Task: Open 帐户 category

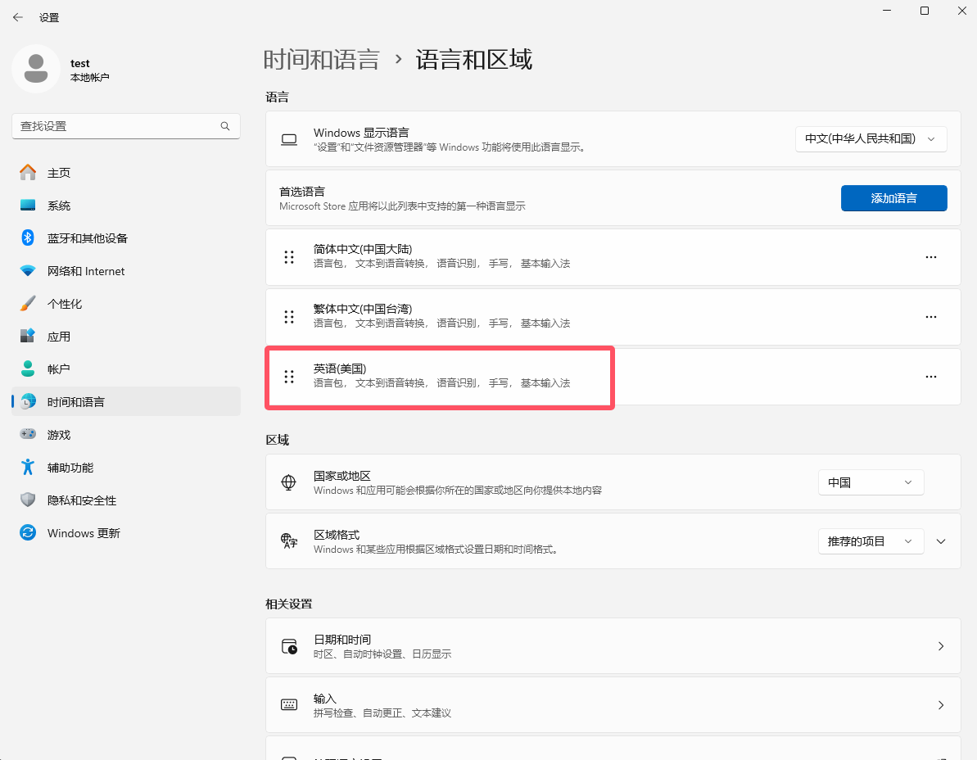Action: 126,369
